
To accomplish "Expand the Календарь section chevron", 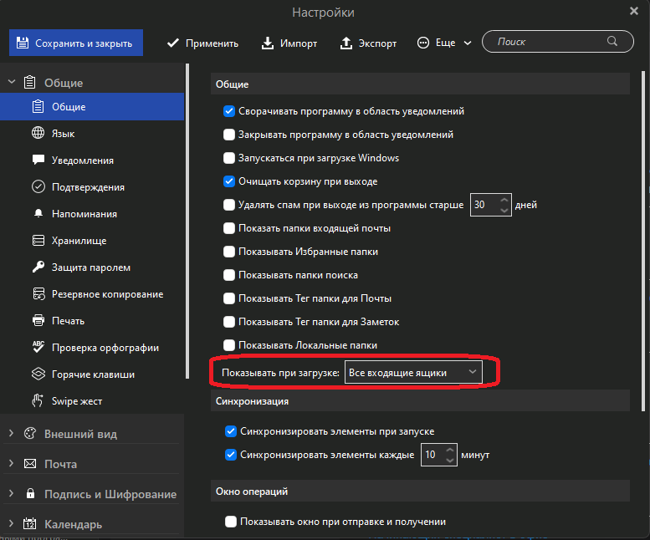I will click(11, 523).
